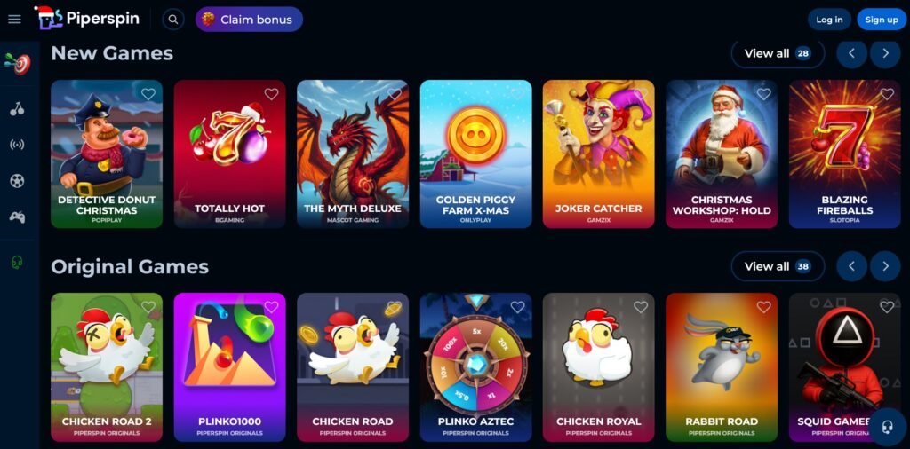The height and width of the screenshot is (449, 910).
Task: Open the live chat headset bubble
Action: pyautogui.click(x=887, y=428)
